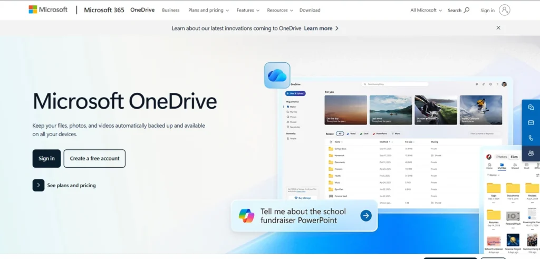Open the School Fundraiser thumbnail in the mobile preview
The image size is (540, 259).
494,242
